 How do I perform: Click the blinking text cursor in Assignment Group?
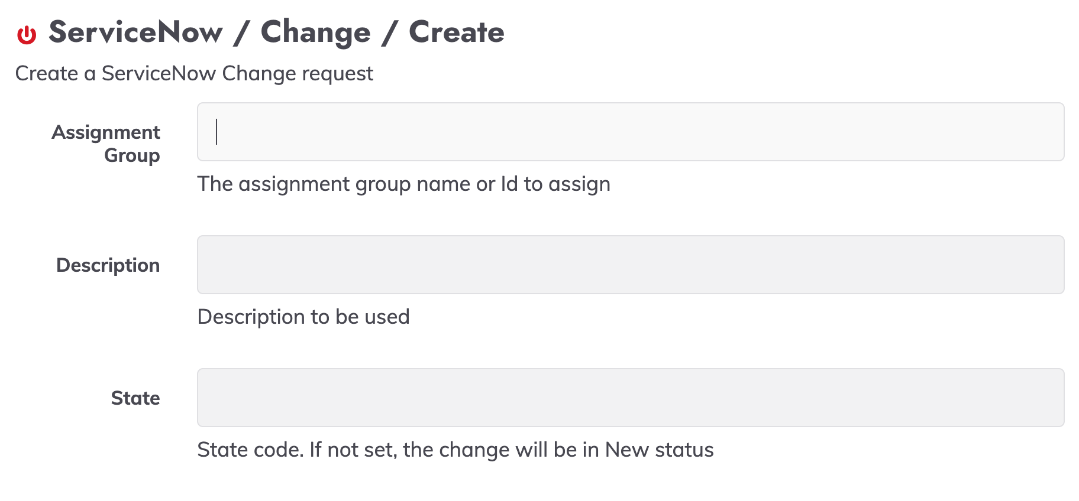coord(217,132)
